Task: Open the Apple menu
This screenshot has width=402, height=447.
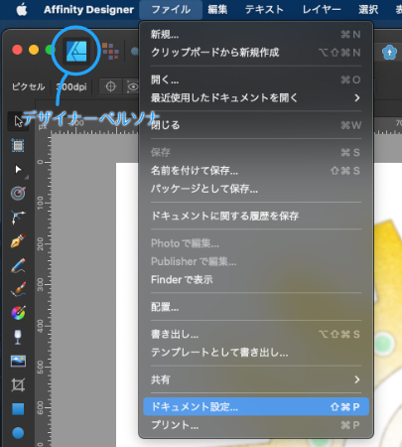Action: pos(22,10)
